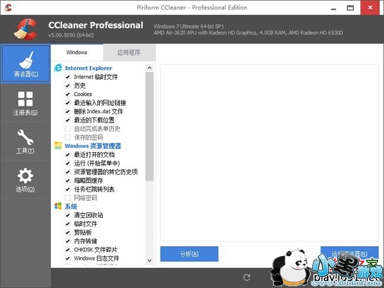
Task: Toggle 删除 Index.dat 文件 checkbox
Action: click(x=67, y=112)
